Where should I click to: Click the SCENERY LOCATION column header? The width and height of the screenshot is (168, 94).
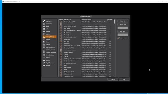point(94,20)
